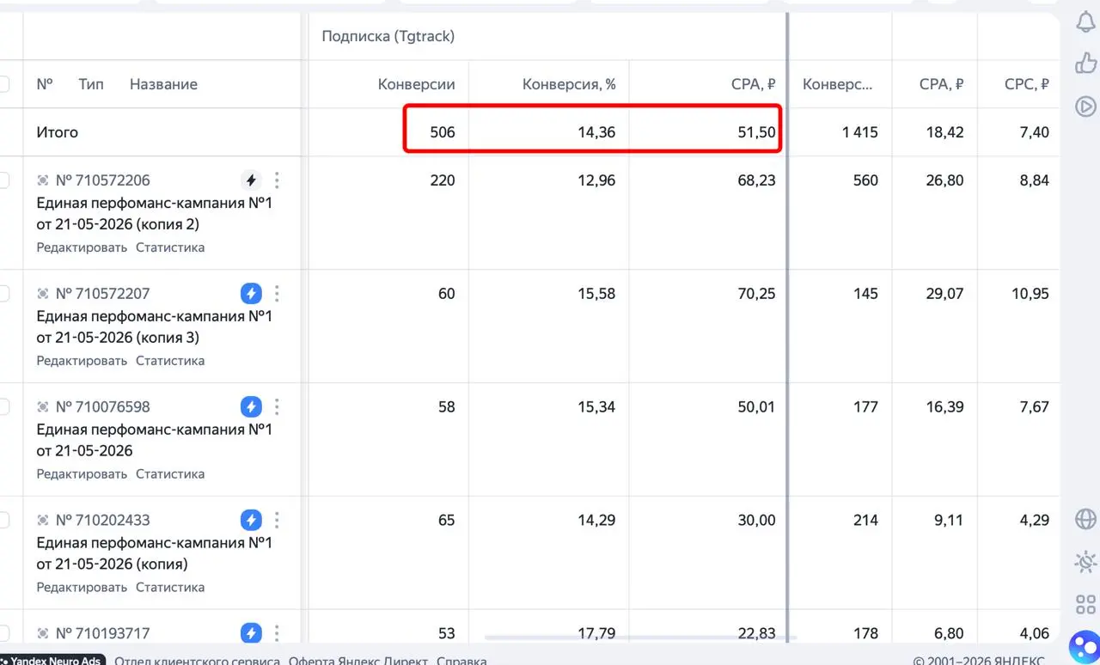Click campaign type icon beside № 710572207
1100x665 pixels.
point(43,294)
